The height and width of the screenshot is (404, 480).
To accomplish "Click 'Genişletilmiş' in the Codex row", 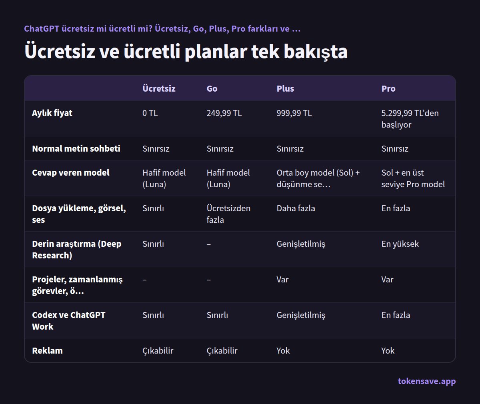I will pos(301,315).
